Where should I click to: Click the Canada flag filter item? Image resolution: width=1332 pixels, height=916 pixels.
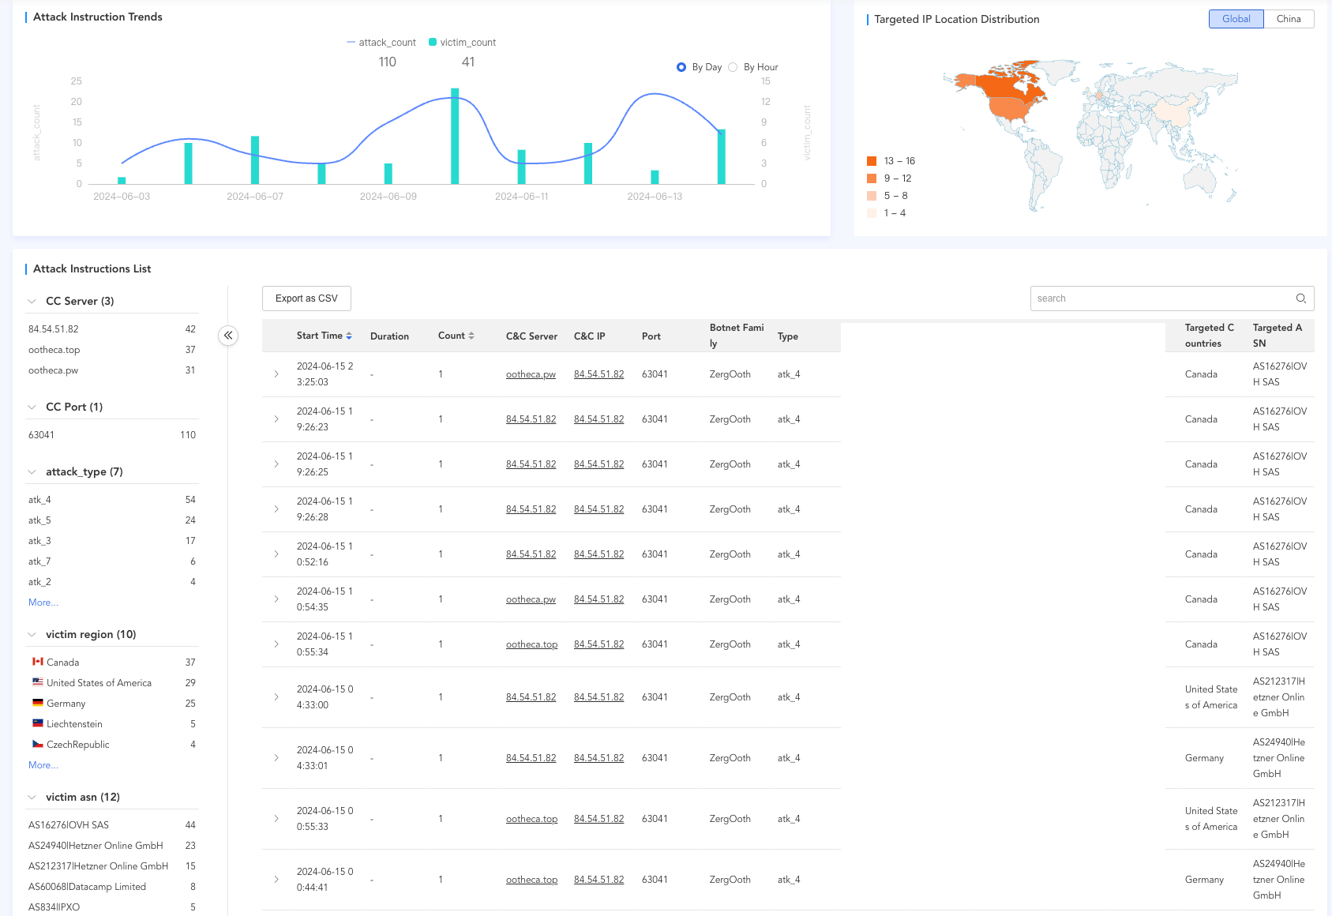(38, 663)
